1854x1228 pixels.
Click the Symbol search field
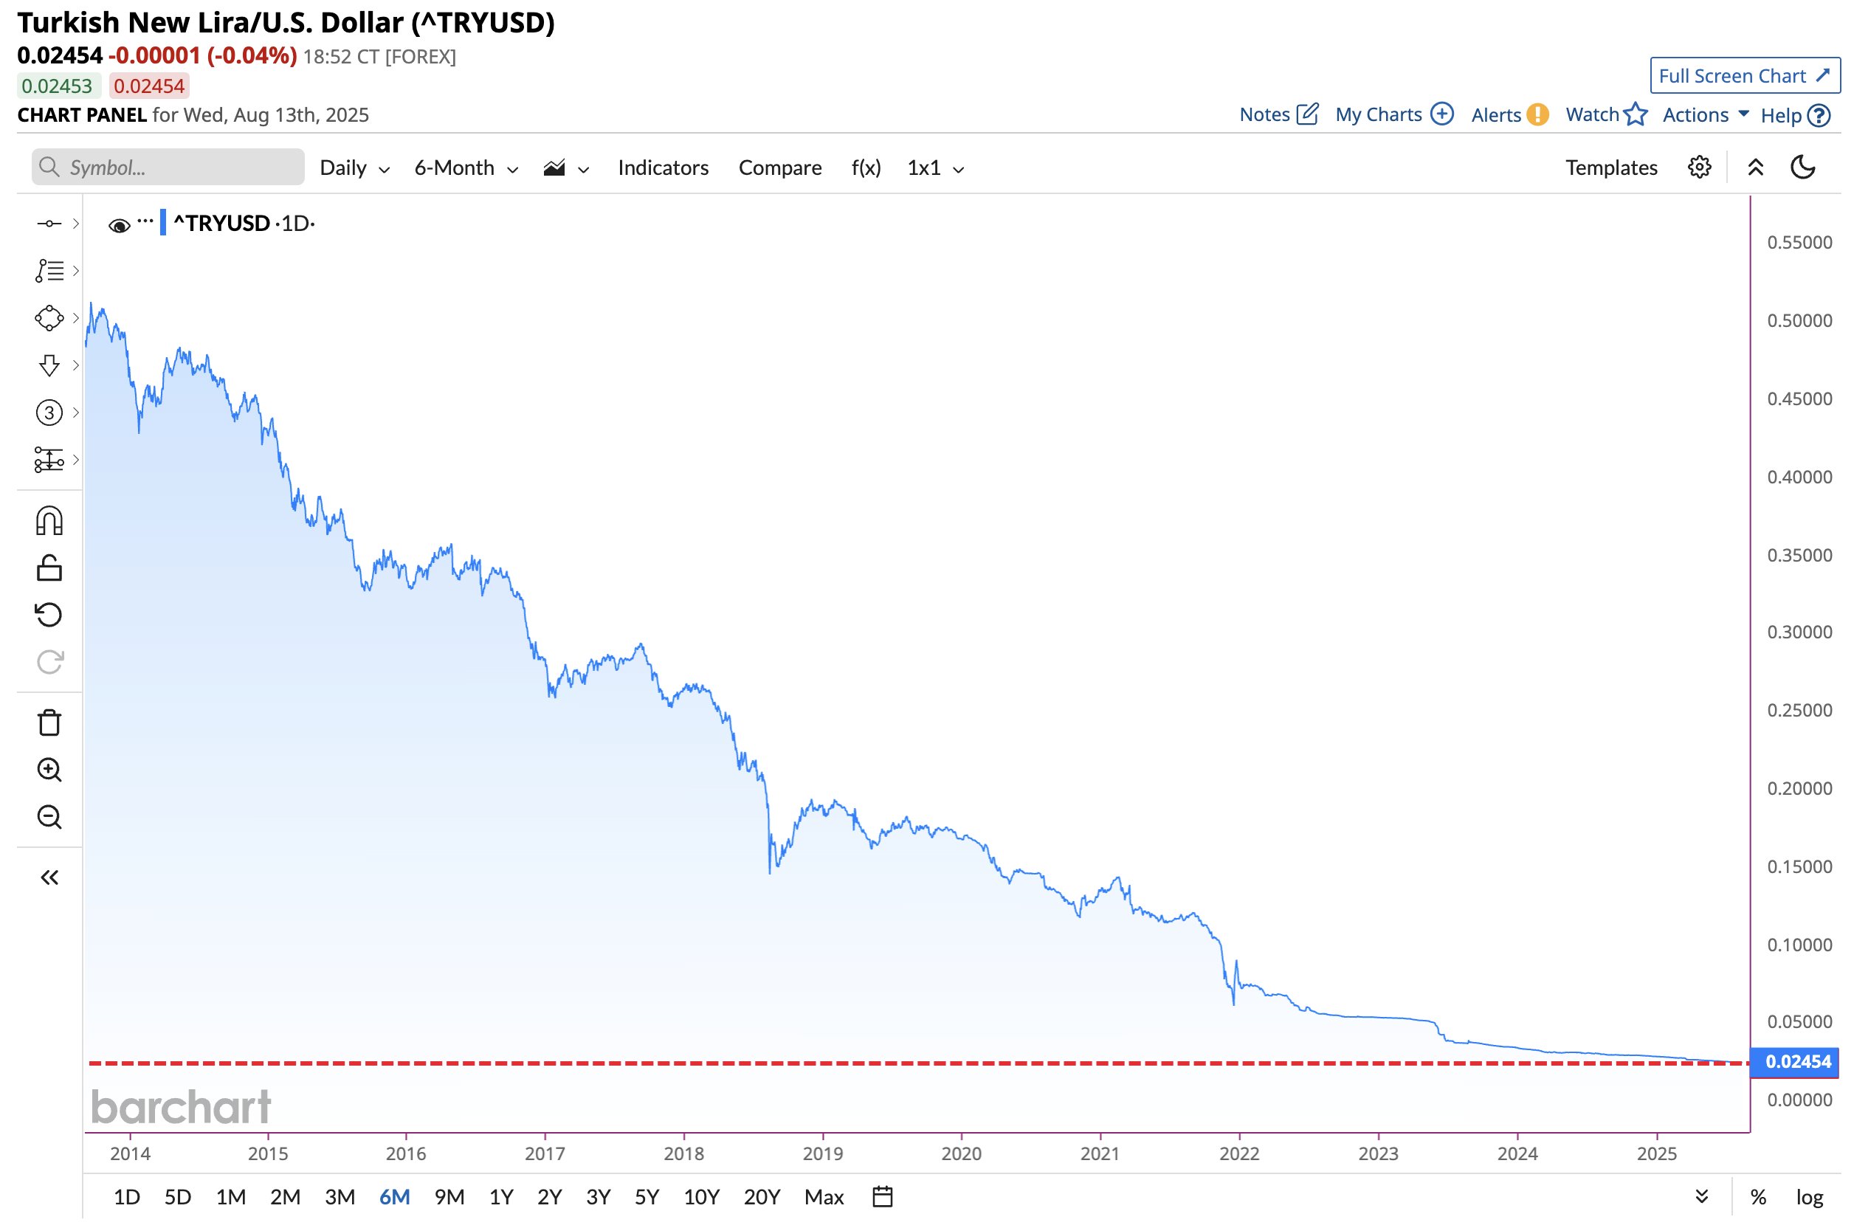pyautogui.click(x=168, y=168)
